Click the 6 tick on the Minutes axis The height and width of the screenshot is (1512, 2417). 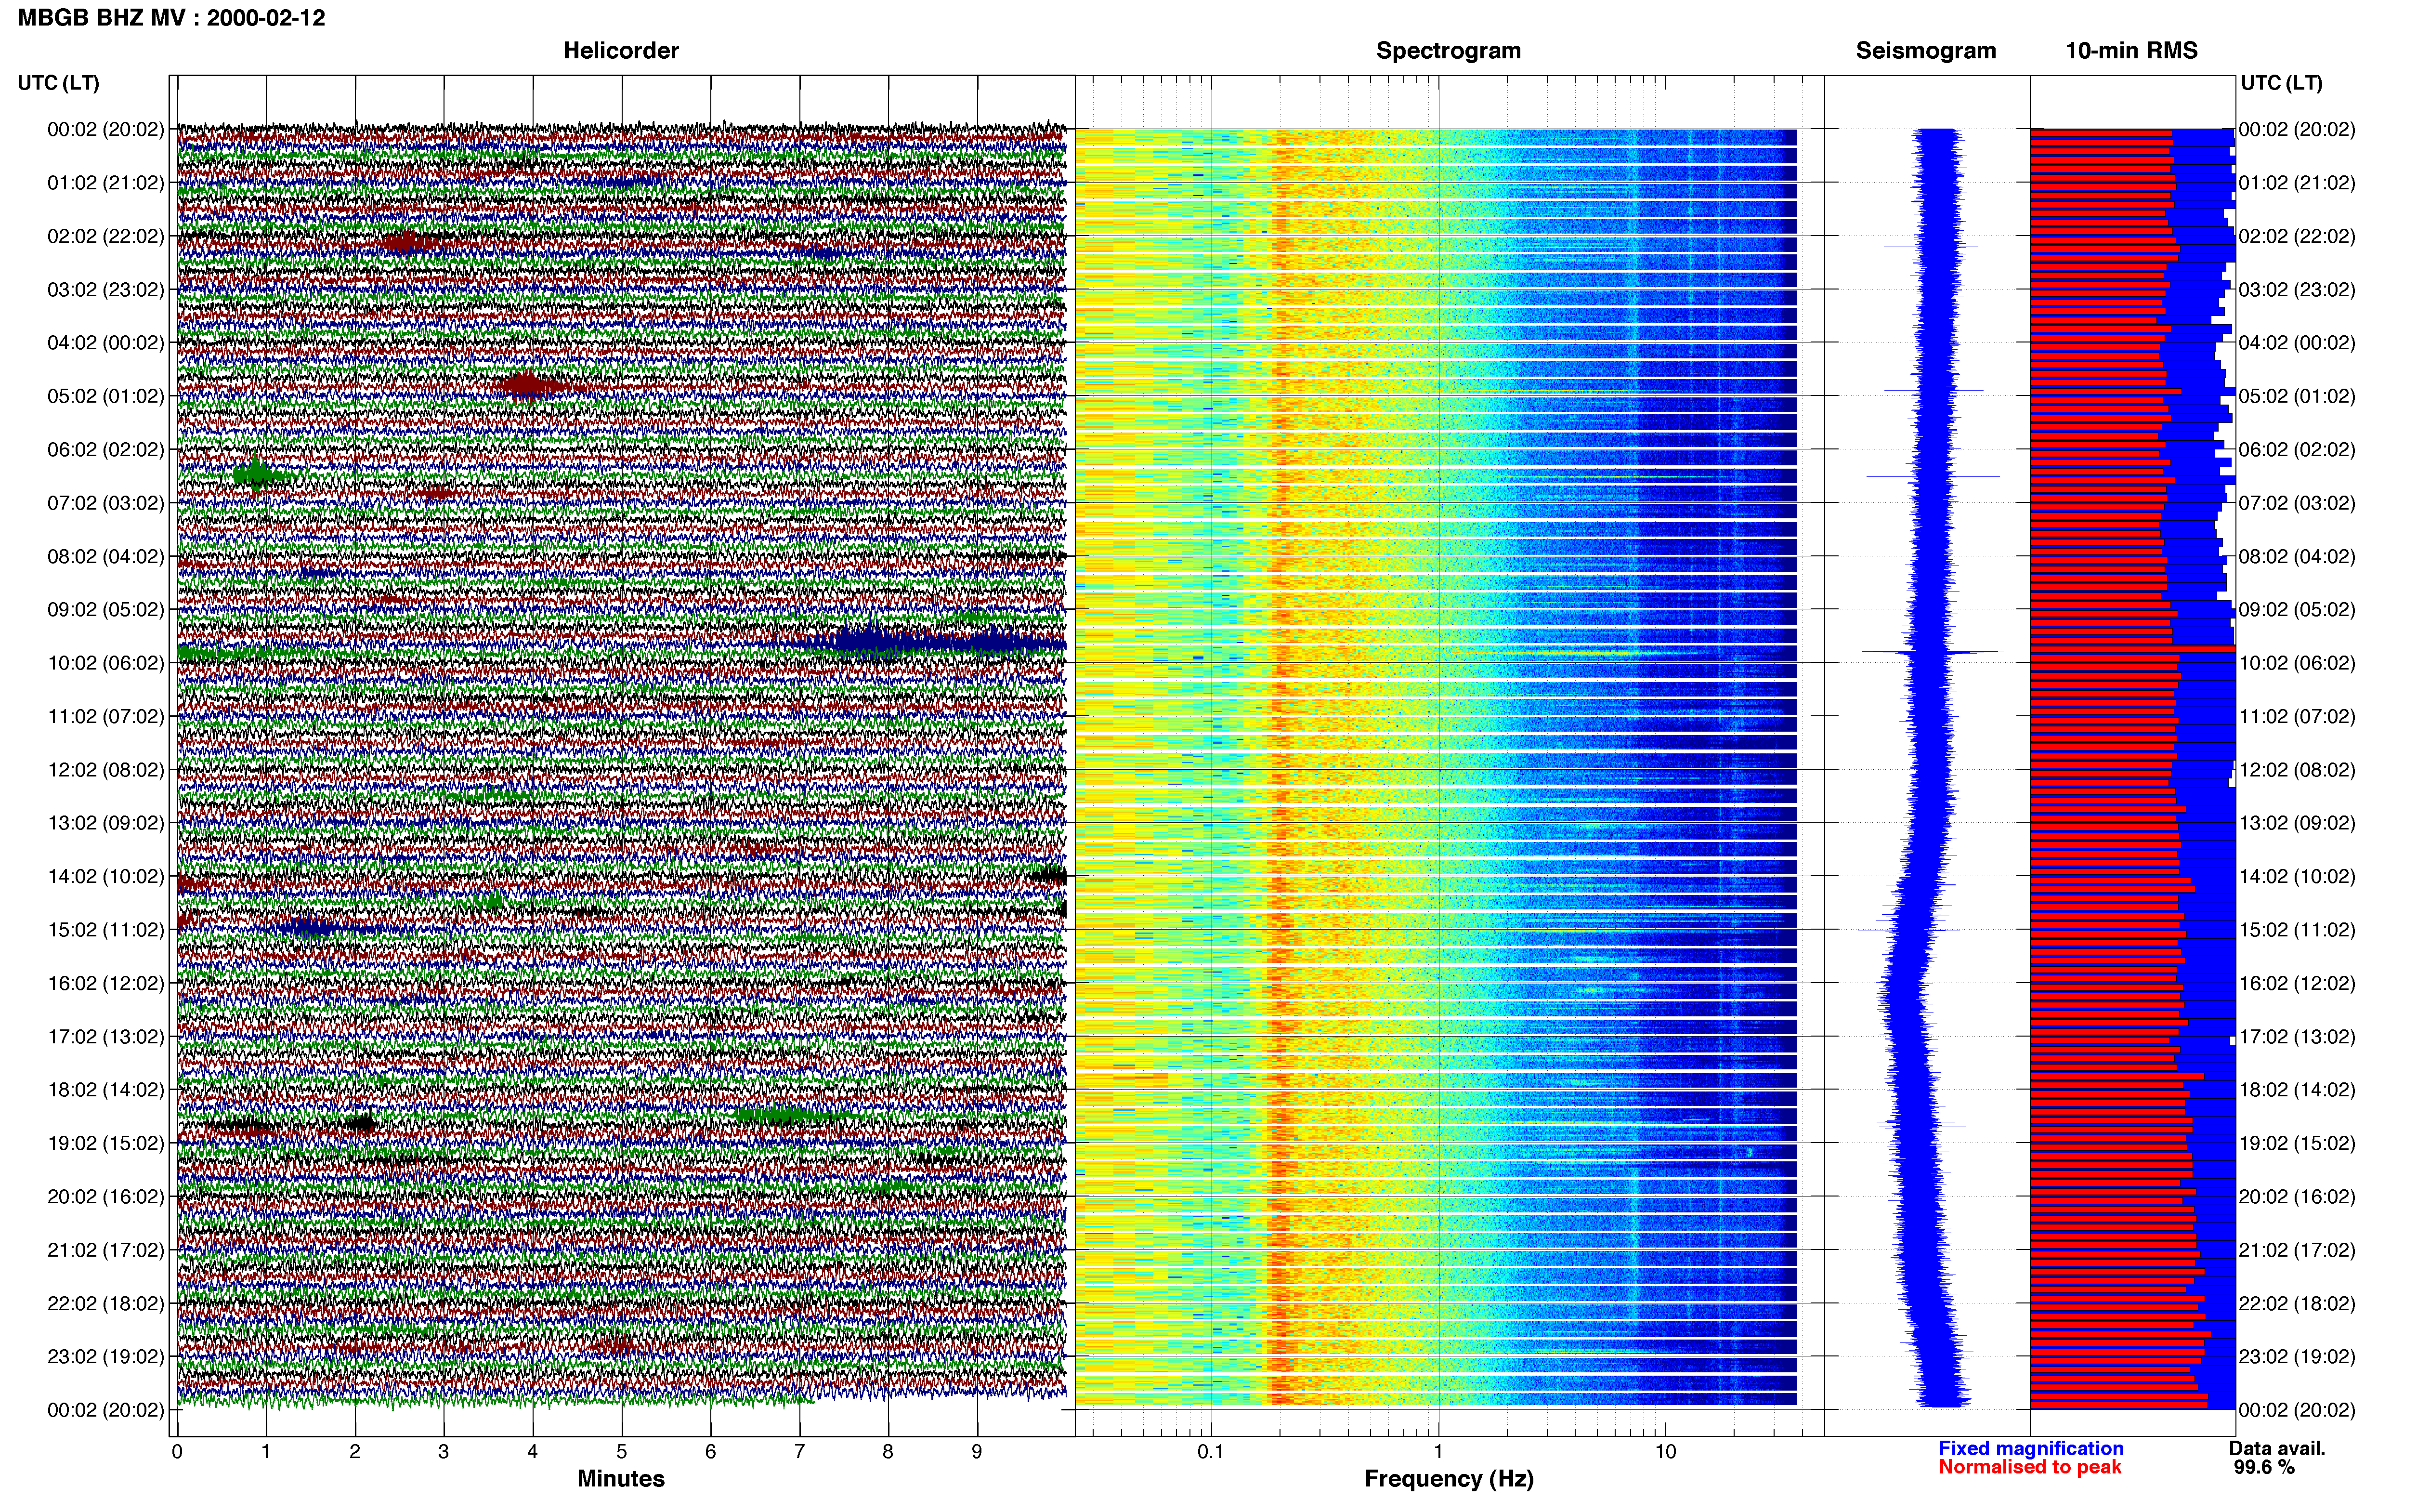coord(711,1452)
